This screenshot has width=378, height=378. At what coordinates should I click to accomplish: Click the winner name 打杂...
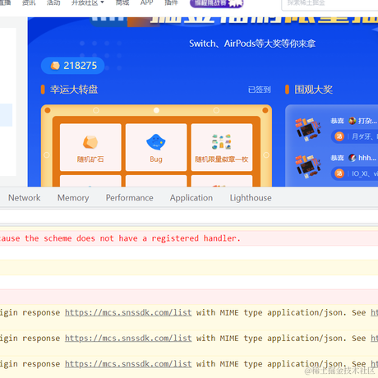(367, 121)
